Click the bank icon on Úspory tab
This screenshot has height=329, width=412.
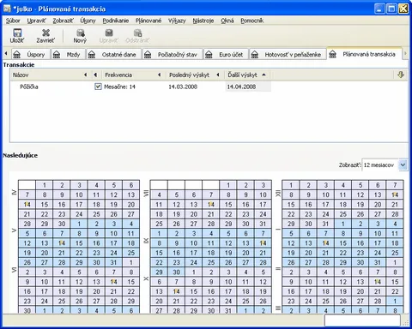click(17, 54)
